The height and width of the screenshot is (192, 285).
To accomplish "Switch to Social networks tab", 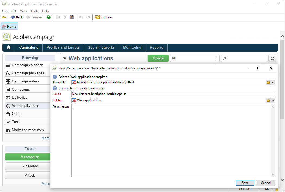I will (x=101, y=48).
